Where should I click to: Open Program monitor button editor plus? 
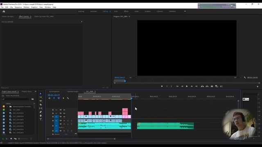(257, 87)
